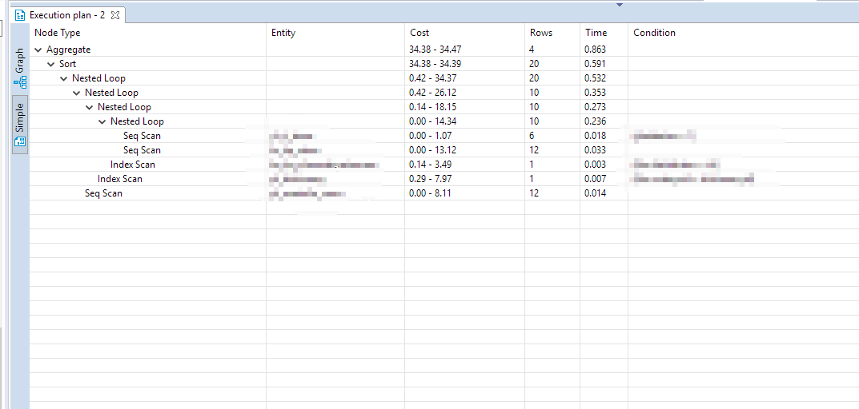This screenshot has height=409, width=859.
Task: Click time value 0.007
Action: (596, 178)
